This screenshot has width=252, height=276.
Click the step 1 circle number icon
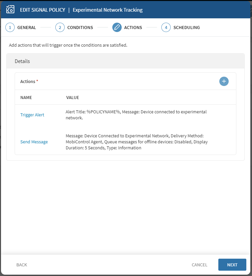tap(10, 27)
